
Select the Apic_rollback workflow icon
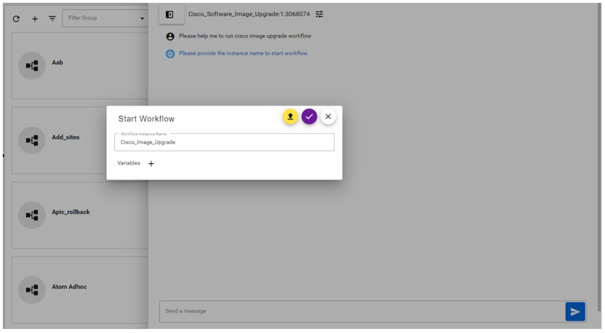tap(32, 215)
